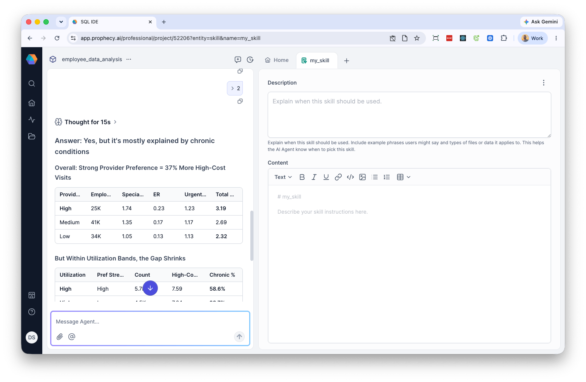Open the Work profile button

click(x=533, y=38)
